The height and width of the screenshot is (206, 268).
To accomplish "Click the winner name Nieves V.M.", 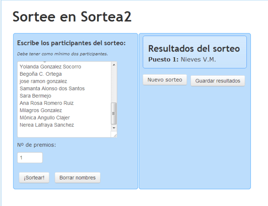I will [198, 59].
